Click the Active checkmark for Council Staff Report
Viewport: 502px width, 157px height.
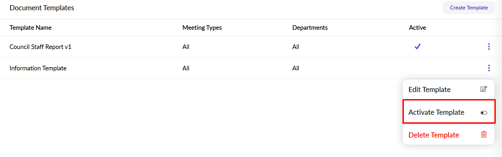[x=417, y=47]
